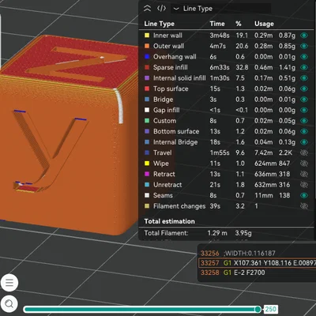This screenshot has width=316, height=316.
Task: Click the red Top surface swatch
Action: coord(147,88)
